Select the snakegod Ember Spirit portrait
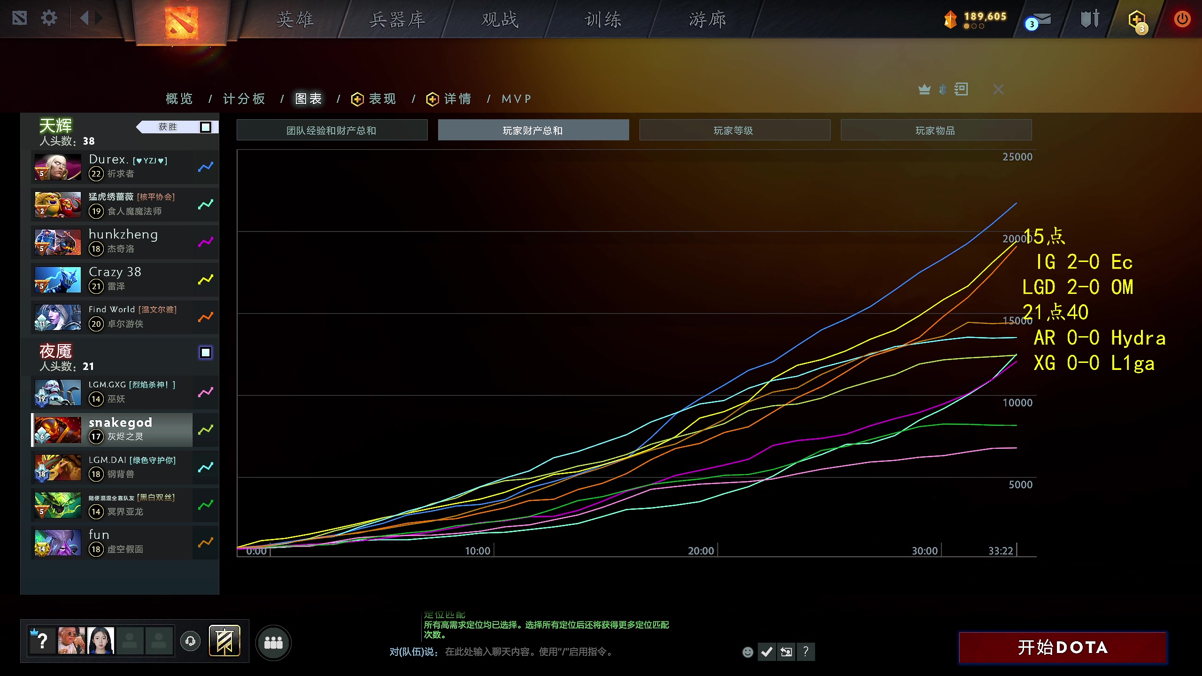 pos(58,430)
